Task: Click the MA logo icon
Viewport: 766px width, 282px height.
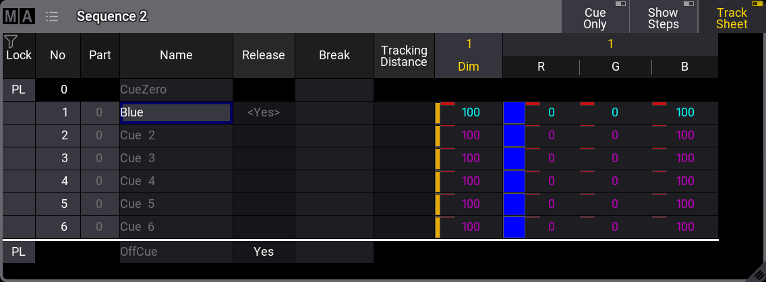Action: click(18, 16)
